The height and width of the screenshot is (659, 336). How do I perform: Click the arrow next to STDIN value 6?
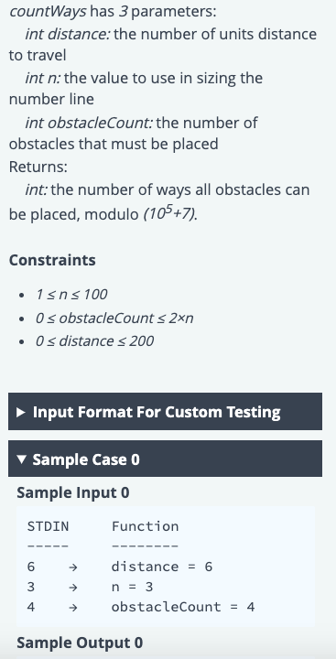[x=72, y=567]
